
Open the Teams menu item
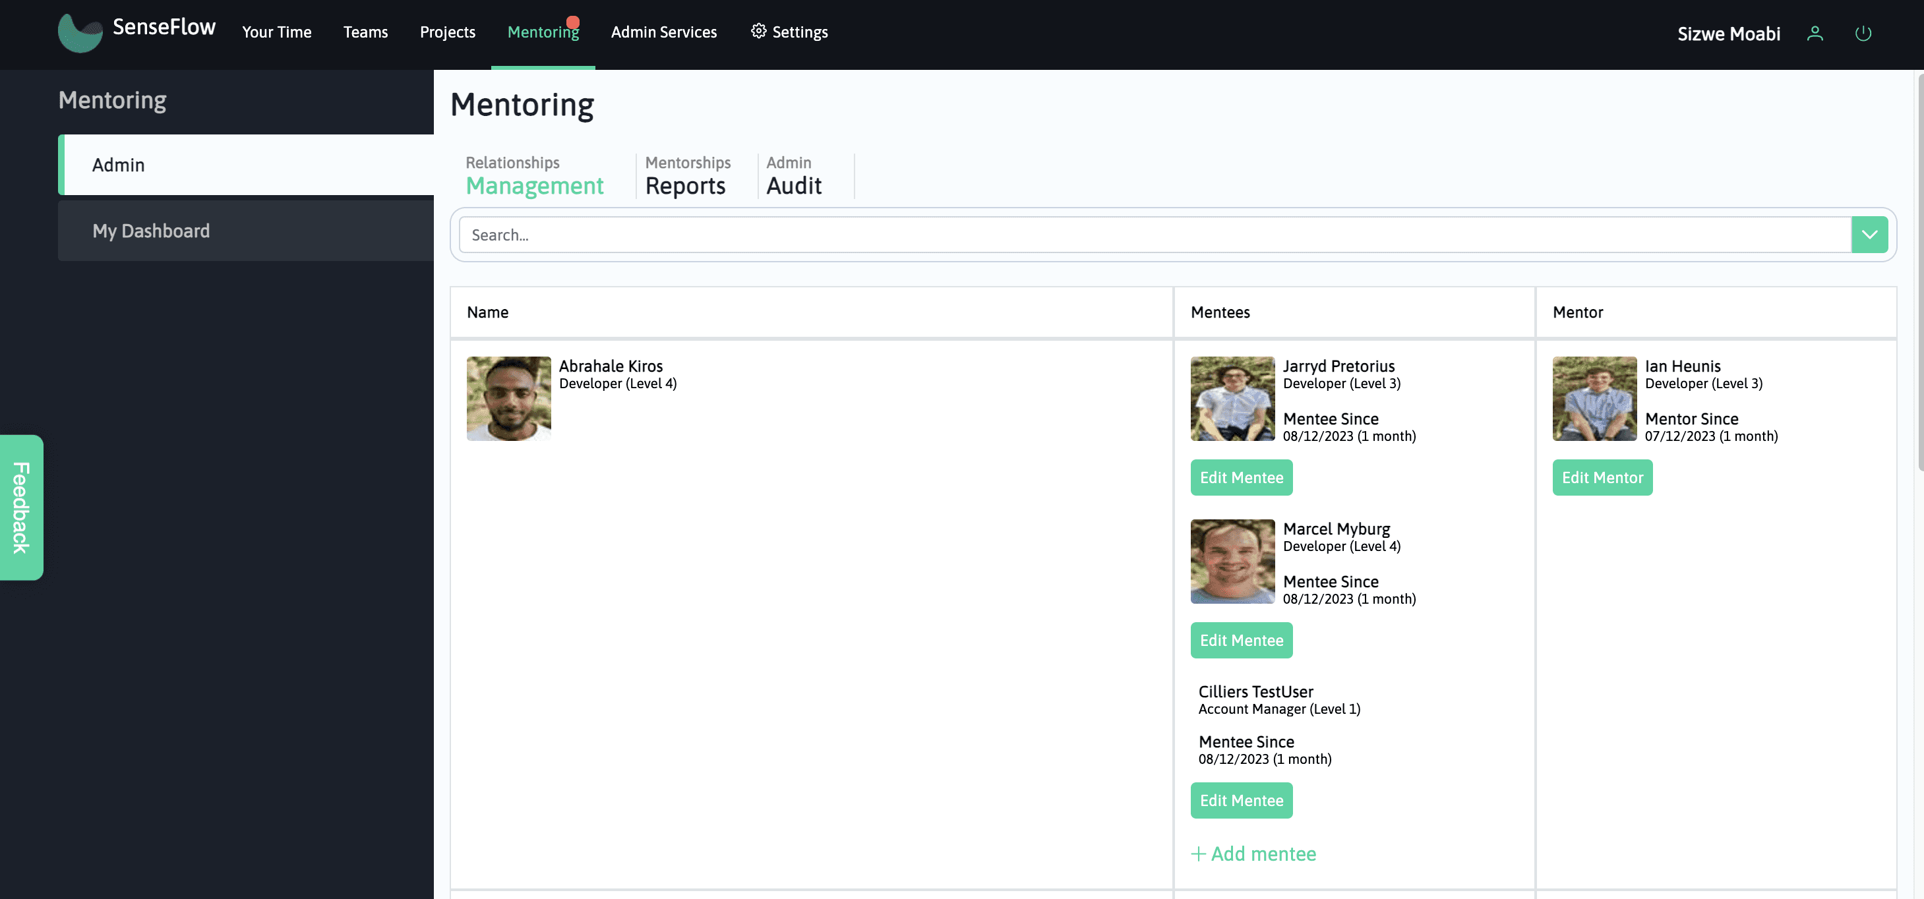[x=365, y=32]
